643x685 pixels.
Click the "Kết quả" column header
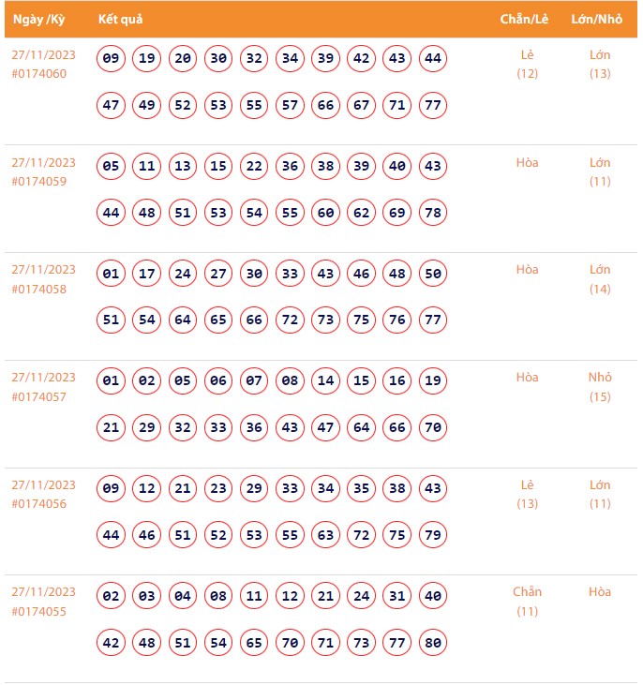click(x=120, y=20)
